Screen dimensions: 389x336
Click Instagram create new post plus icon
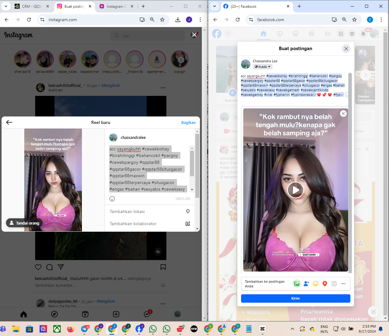(x=116, y=314)
